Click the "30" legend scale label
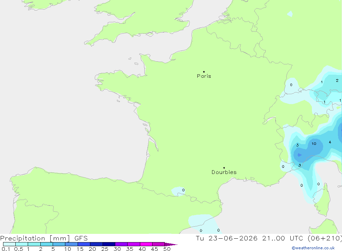This screenshot has width=342, height=251. [117, 249]
